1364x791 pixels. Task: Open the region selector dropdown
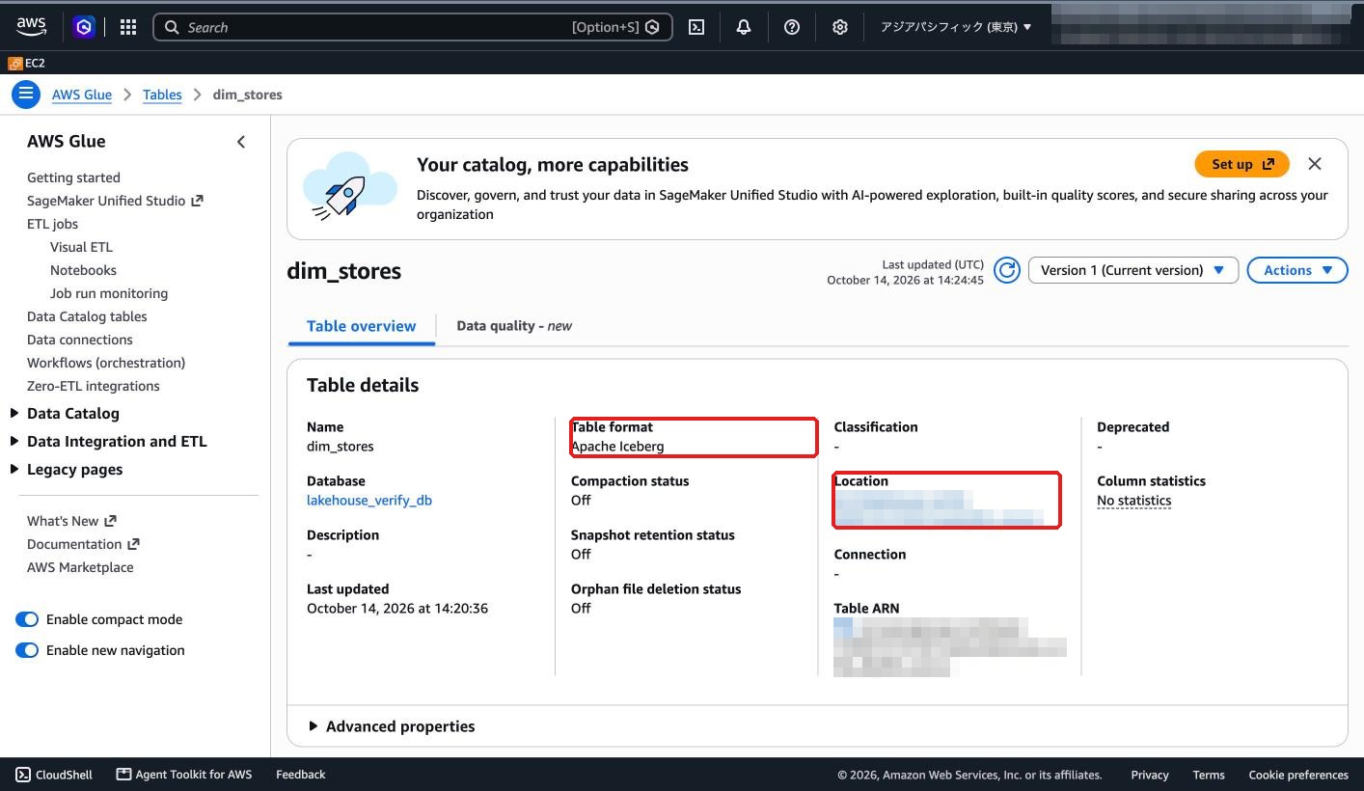(956, 27)
